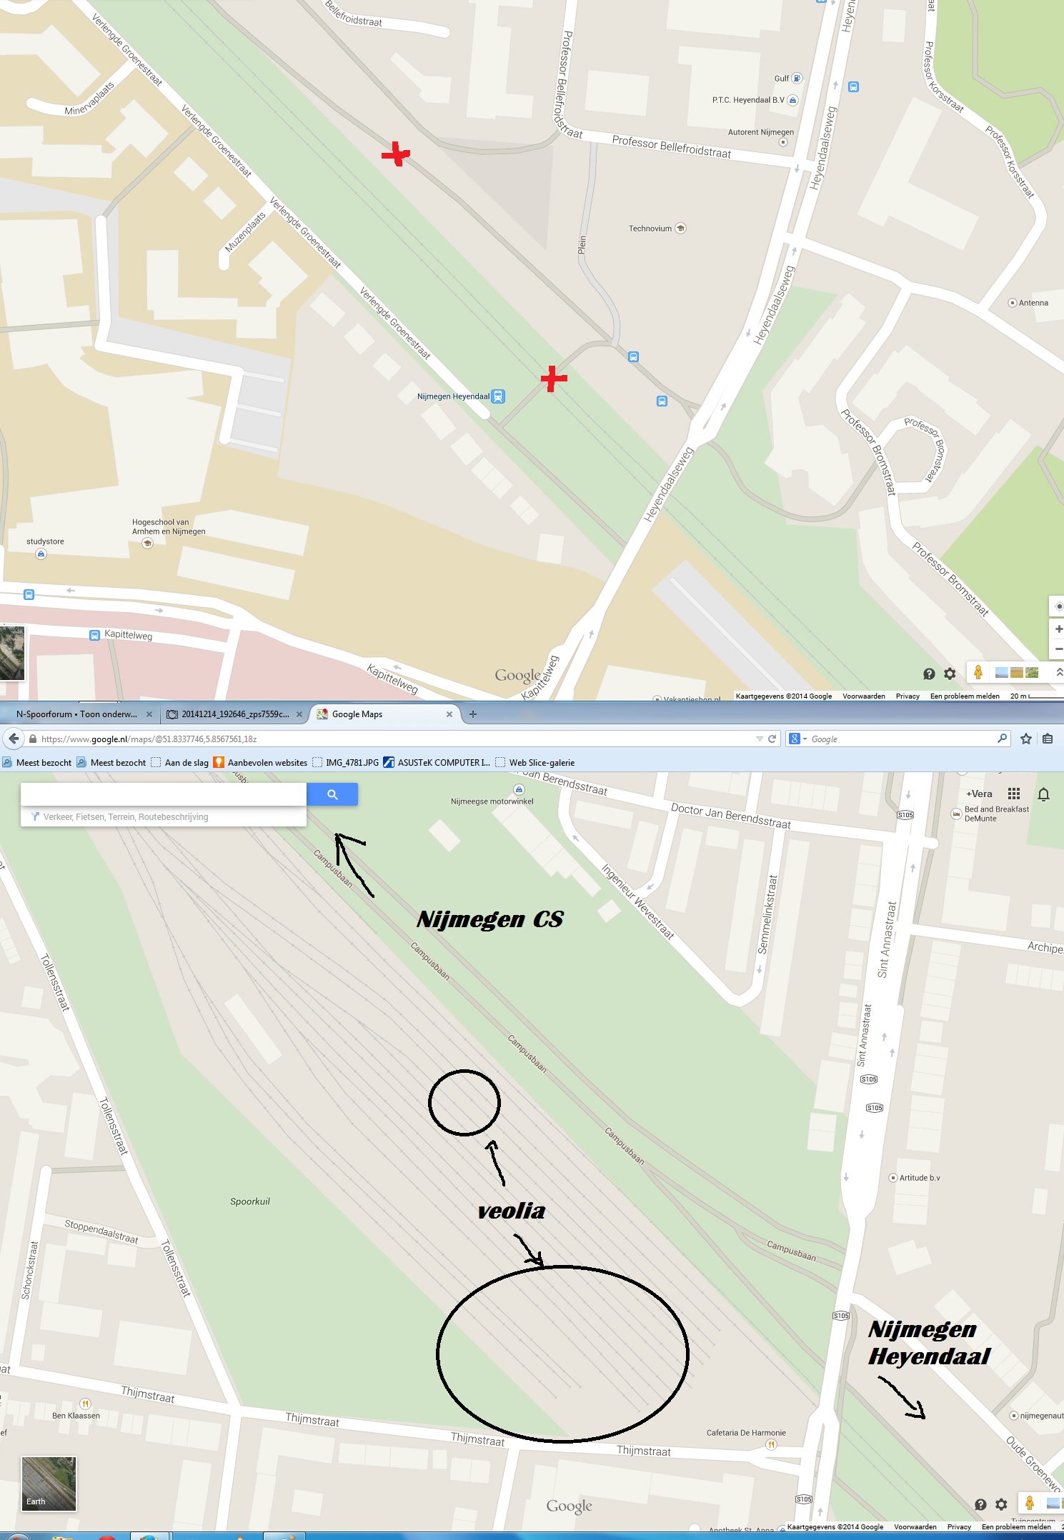This screenshot has width=1064, height=1540.
Task: Open the Aan de slag bookmark
Action: 179,762
